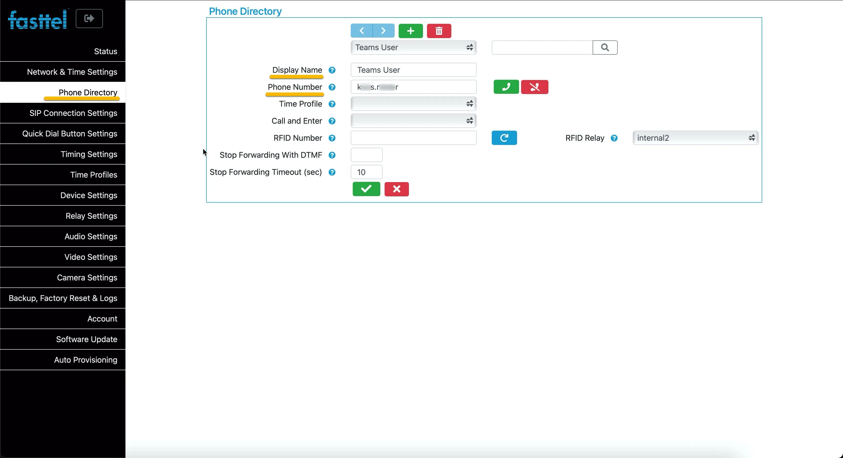Open the RFID Relay internal2 dropdown

coord(695,138)
